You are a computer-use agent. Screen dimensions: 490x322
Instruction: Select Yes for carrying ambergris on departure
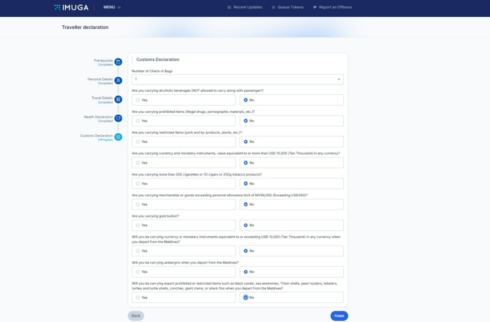pyautogui.click(x=138, y=272)
